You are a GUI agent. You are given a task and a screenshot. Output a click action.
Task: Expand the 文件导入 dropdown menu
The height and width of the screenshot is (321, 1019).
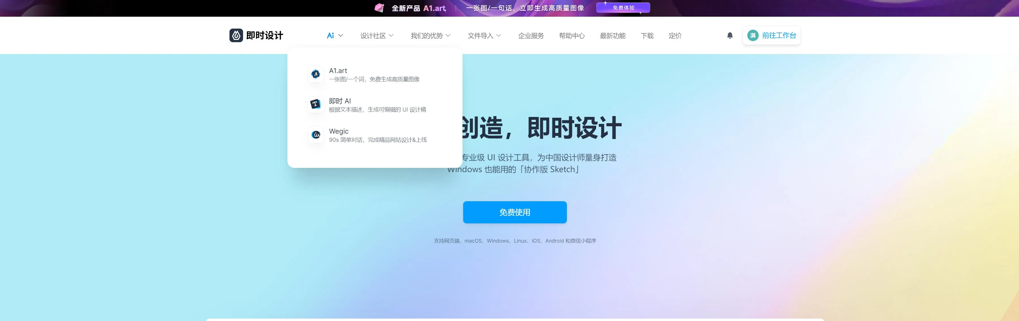tap(484, 36)
